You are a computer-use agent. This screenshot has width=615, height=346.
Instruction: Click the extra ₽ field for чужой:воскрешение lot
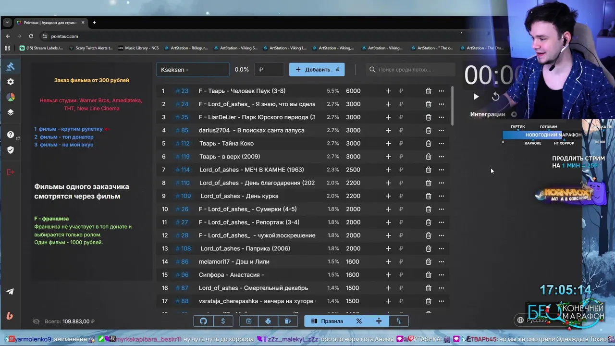(x=401, y=235)
